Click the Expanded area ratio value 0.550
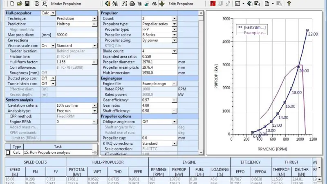Viewport: 327px width, 184px height. 159,56
